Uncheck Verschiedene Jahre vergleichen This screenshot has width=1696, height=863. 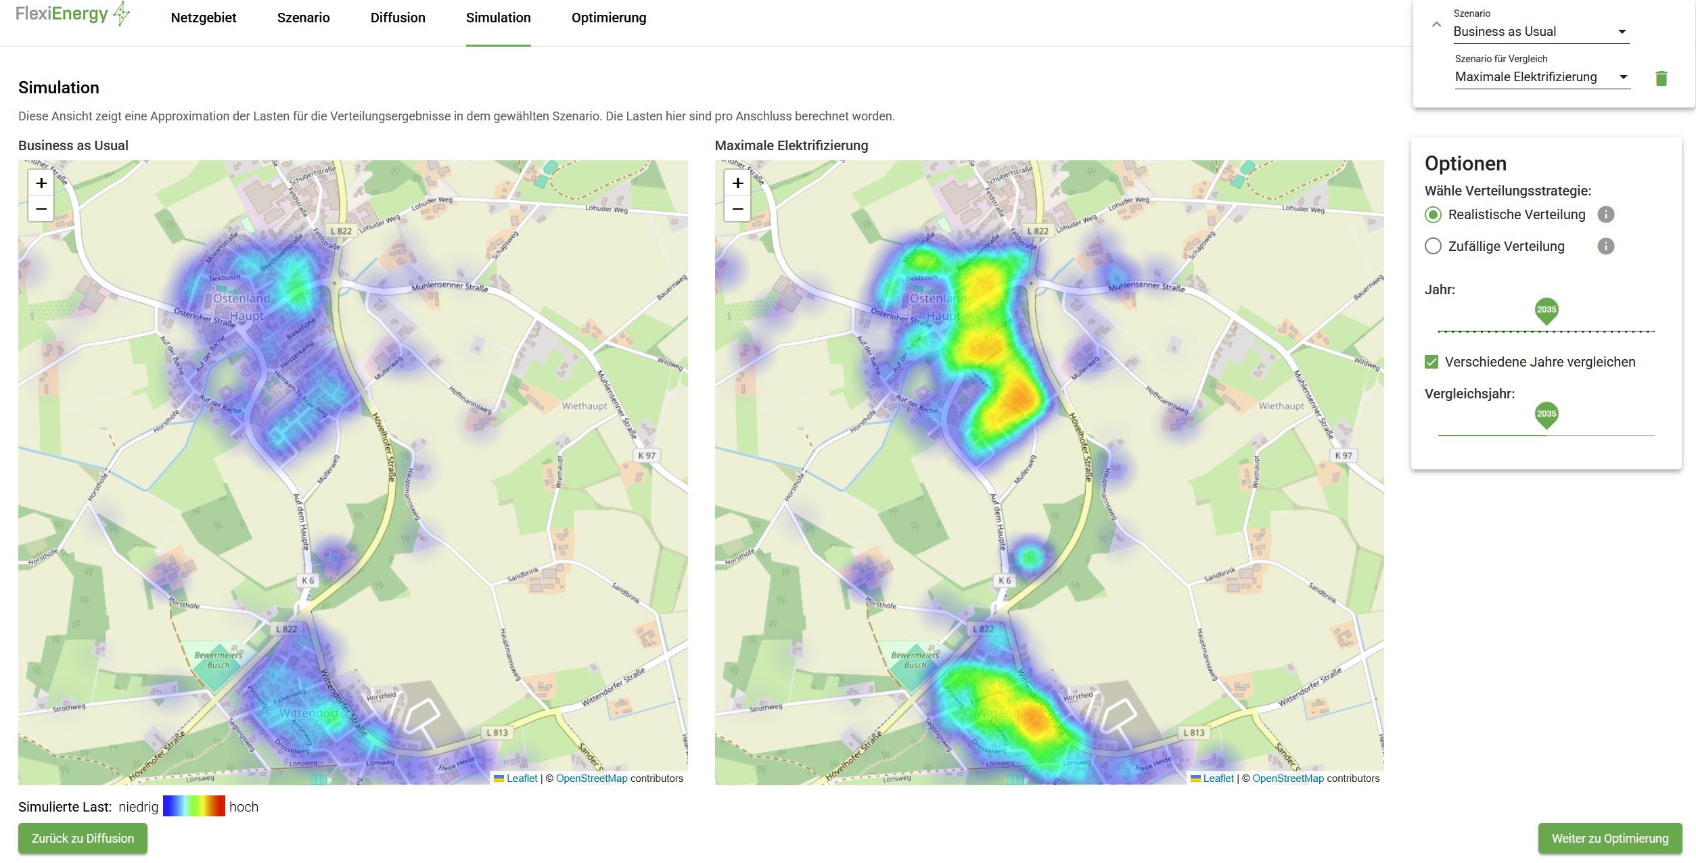[x=1431, y=362]
